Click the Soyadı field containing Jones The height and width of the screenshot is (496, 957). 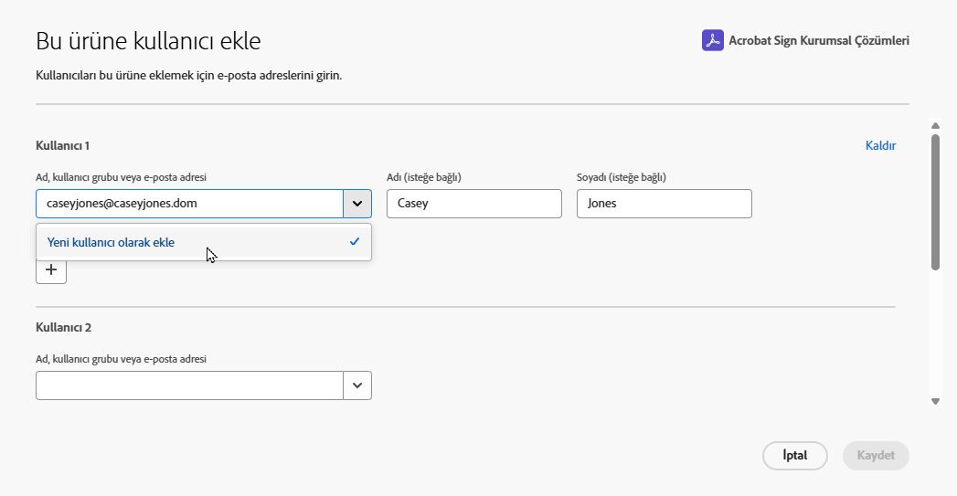(x=664, y=204)
